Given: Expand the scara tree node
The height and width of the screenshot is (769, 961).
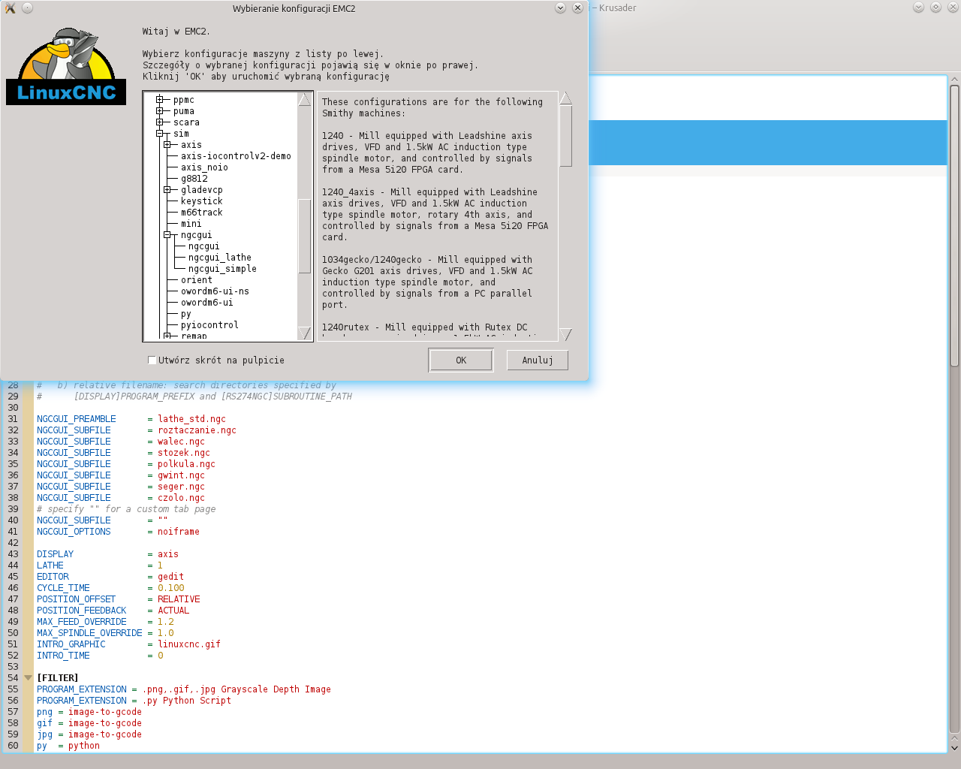Looking at the screenshot, I should coord(160,122).
